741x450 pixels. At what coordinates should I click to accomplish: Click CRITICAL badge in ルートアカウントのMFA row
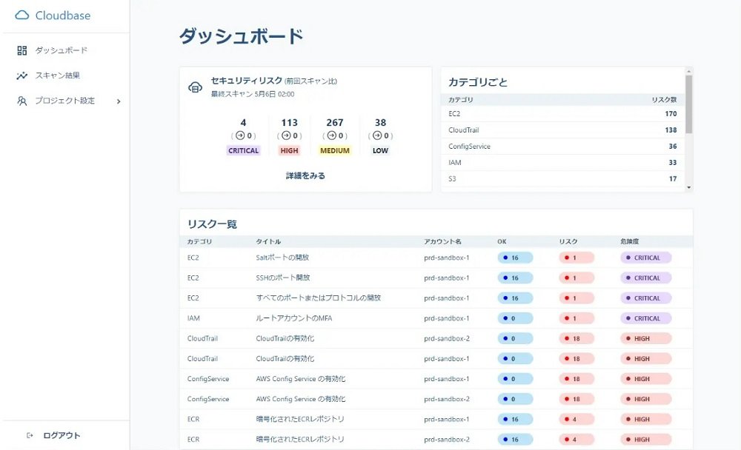[646, 318]
